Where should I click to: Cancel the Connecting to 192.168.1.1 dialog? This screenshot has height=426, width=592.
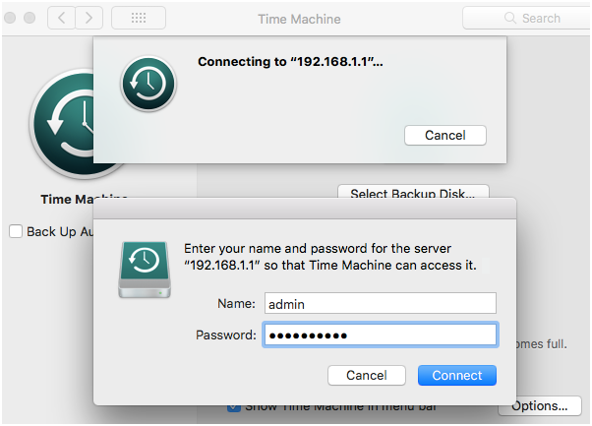click(444, 135)
